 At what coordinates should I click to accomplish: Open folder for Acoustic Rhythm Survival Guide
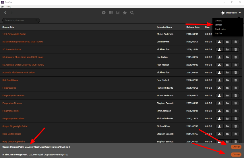pos(227,72)
